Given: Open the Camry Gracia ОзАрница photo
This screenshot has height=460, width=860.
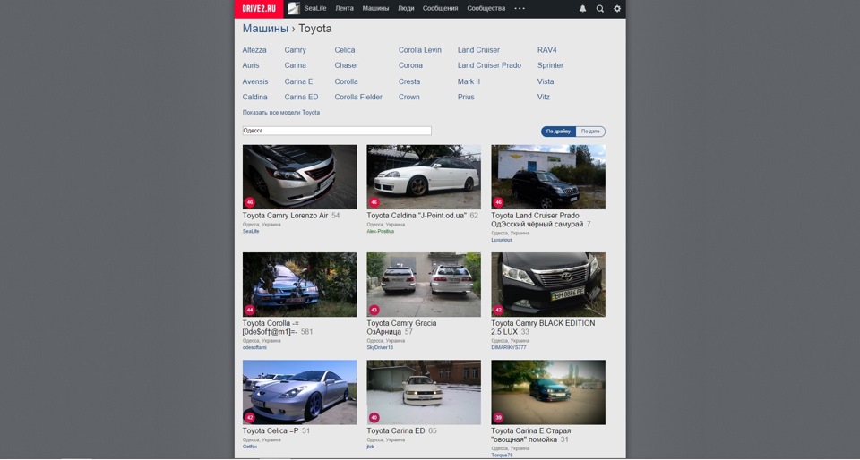Looking at the screenshot, I should [x=424, y=285].
